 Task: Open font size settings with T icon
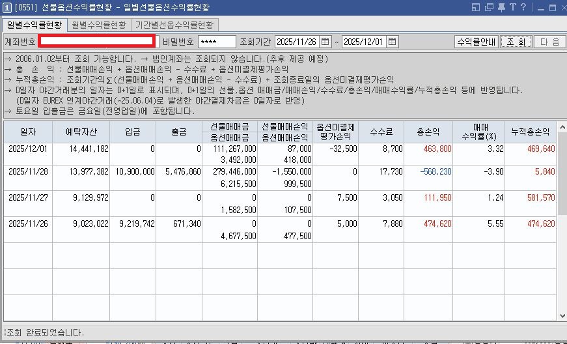[512, 7]
